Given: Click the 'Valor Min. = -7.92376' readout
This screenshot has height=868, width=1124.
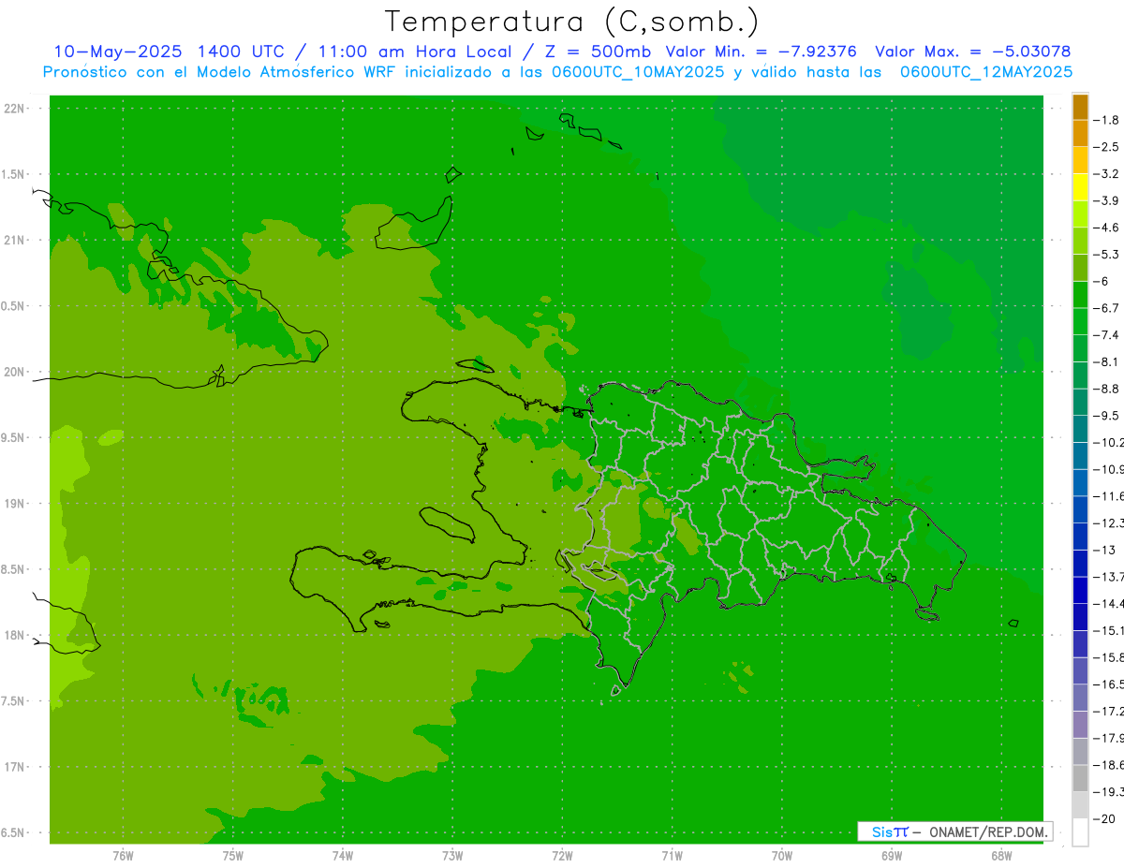Looking at the screenshot, I should 762,51.
